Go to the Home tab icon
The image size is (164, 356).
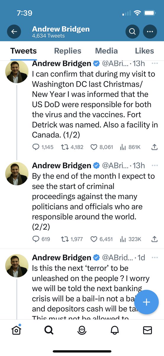17,330
